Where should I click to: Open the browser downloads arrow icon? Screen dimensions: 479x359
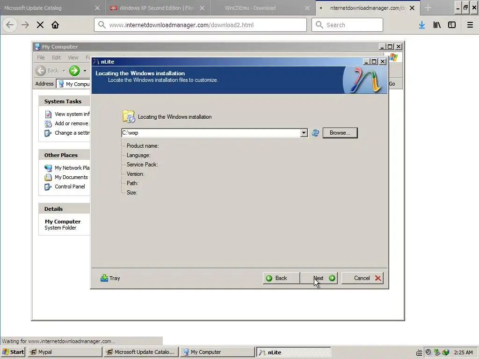(422, 25)
